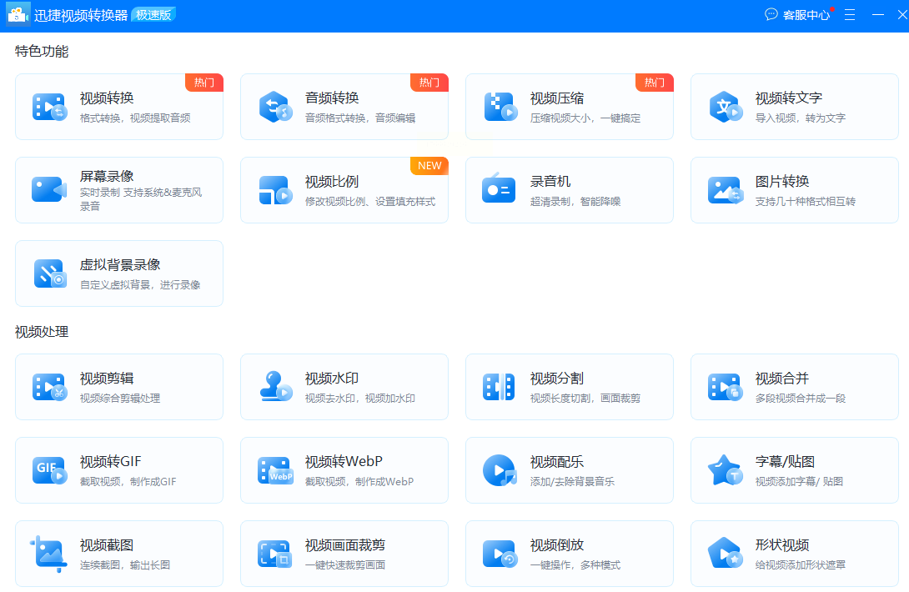
Task: Click the 音频转换 hexagon icon
Action: tap(275, 107)
